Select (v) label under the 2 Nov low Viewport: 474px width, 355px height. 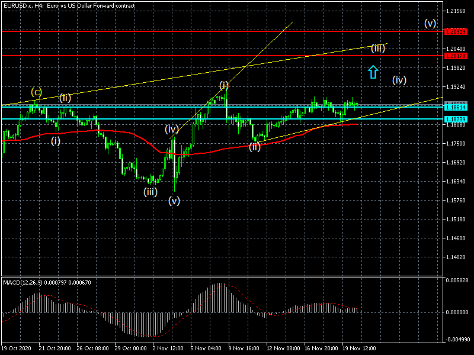[x=174, y=201]
